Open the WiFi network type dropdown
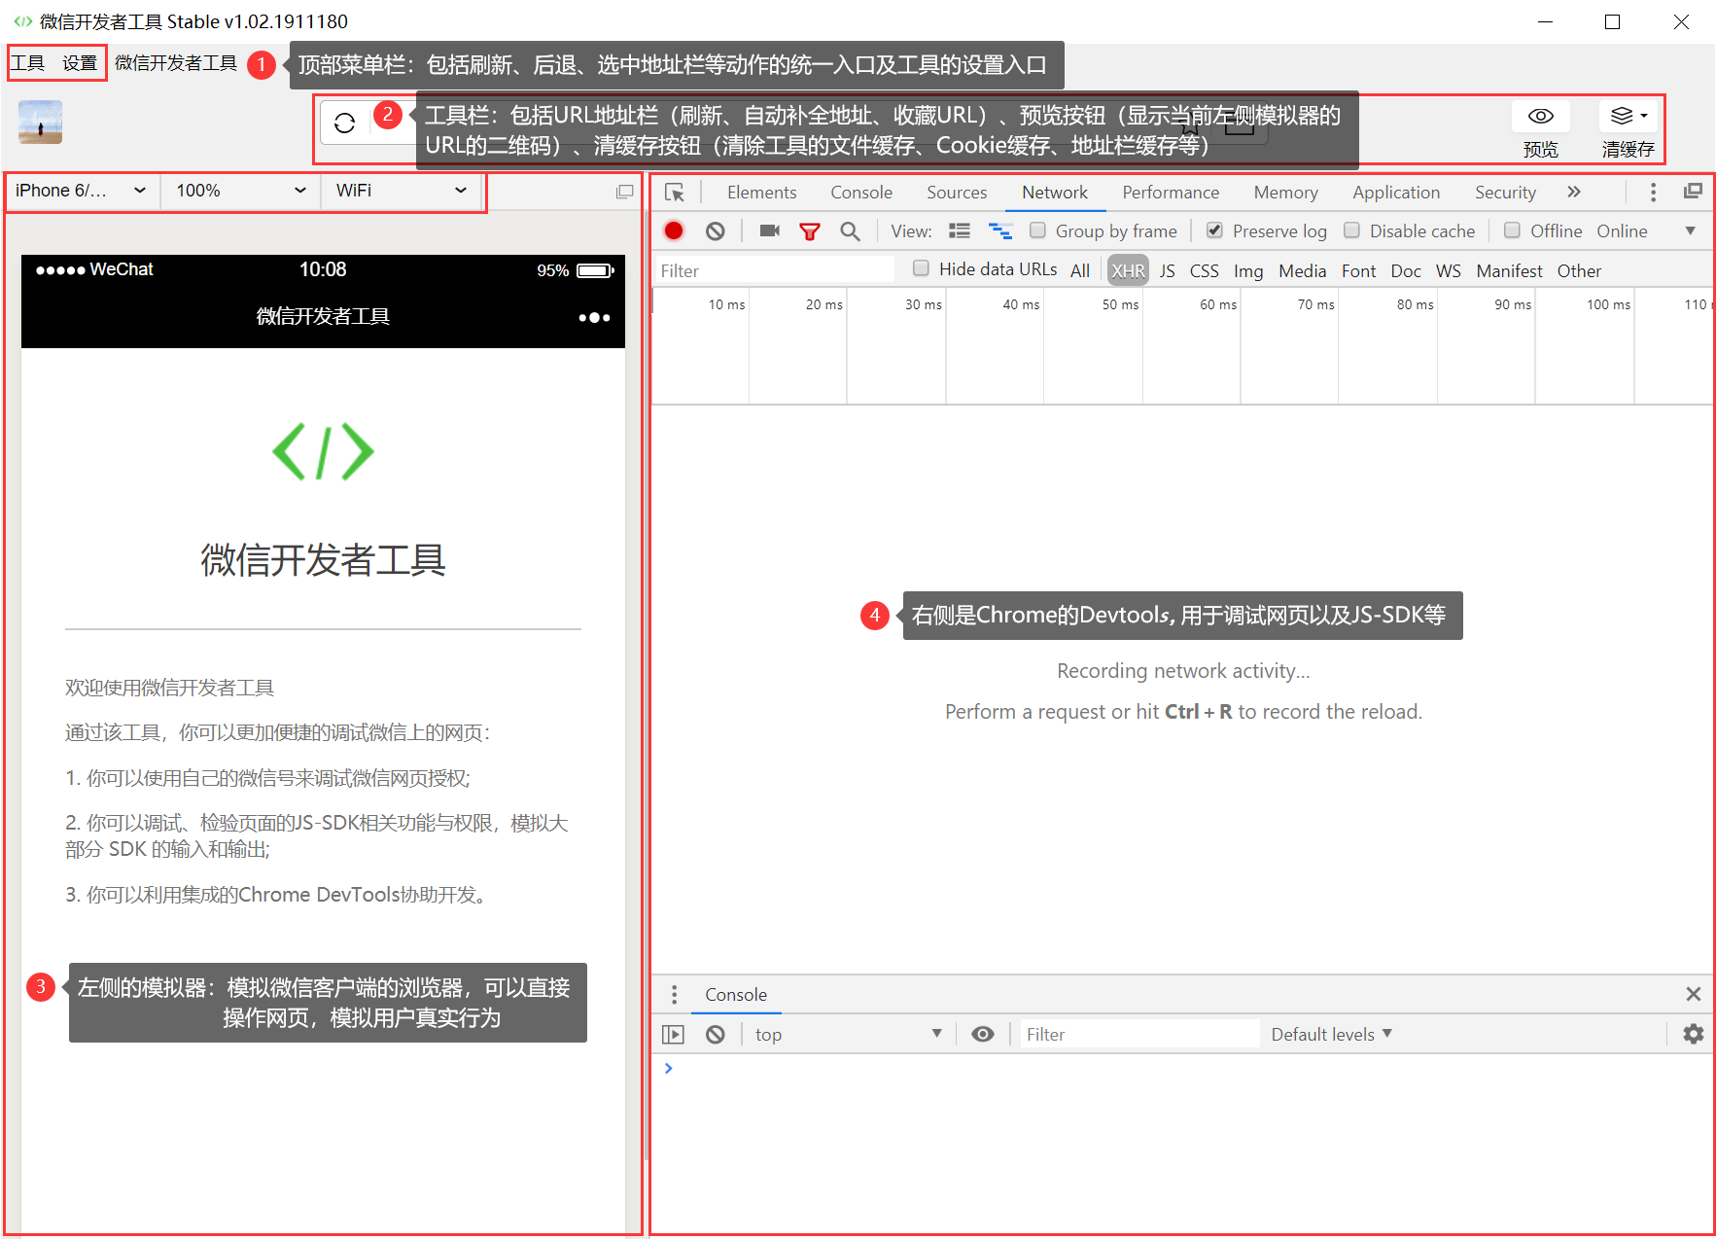The image size is (1716, 1240). [402, 191]
